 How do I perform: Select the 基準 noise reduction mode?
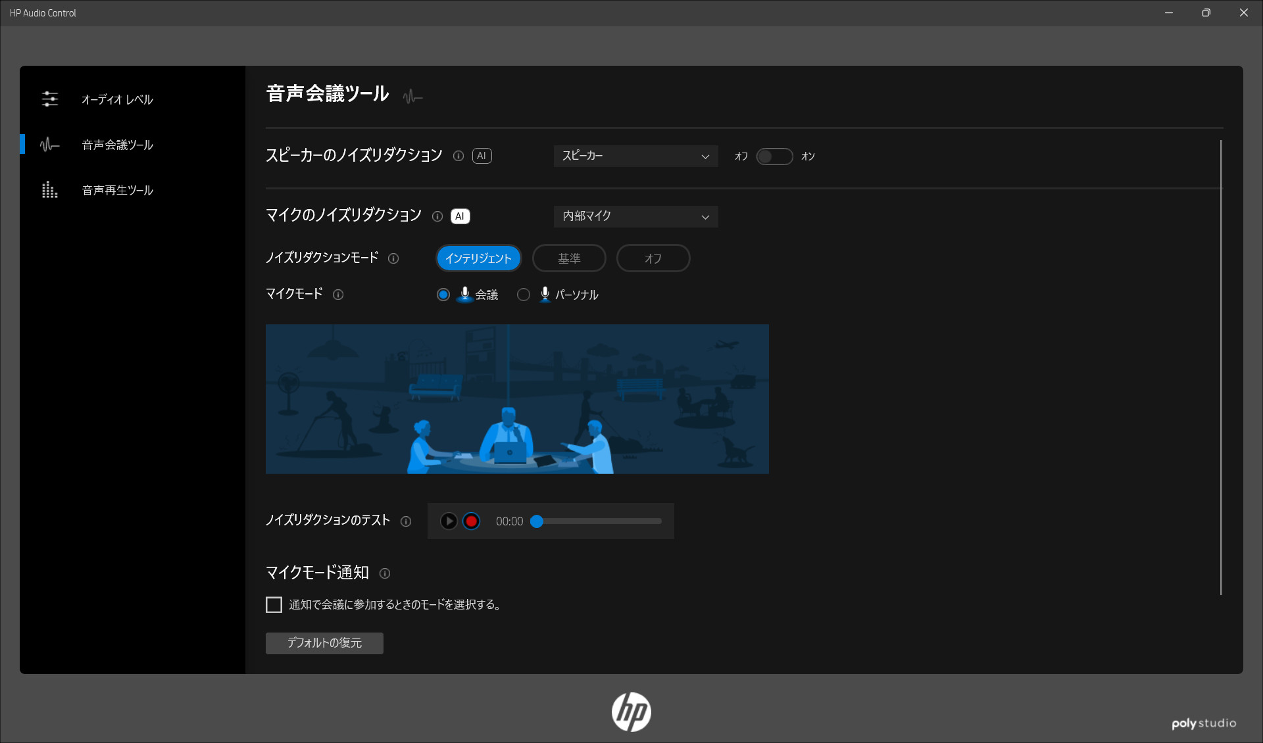click(x=568, y=258)
